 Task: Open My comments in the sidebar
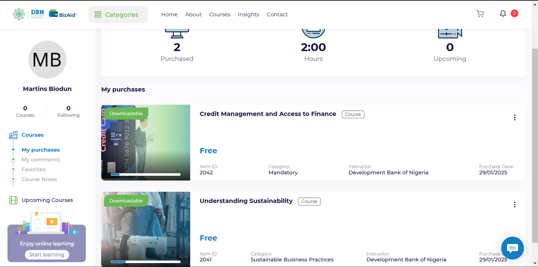click(41, 159)
